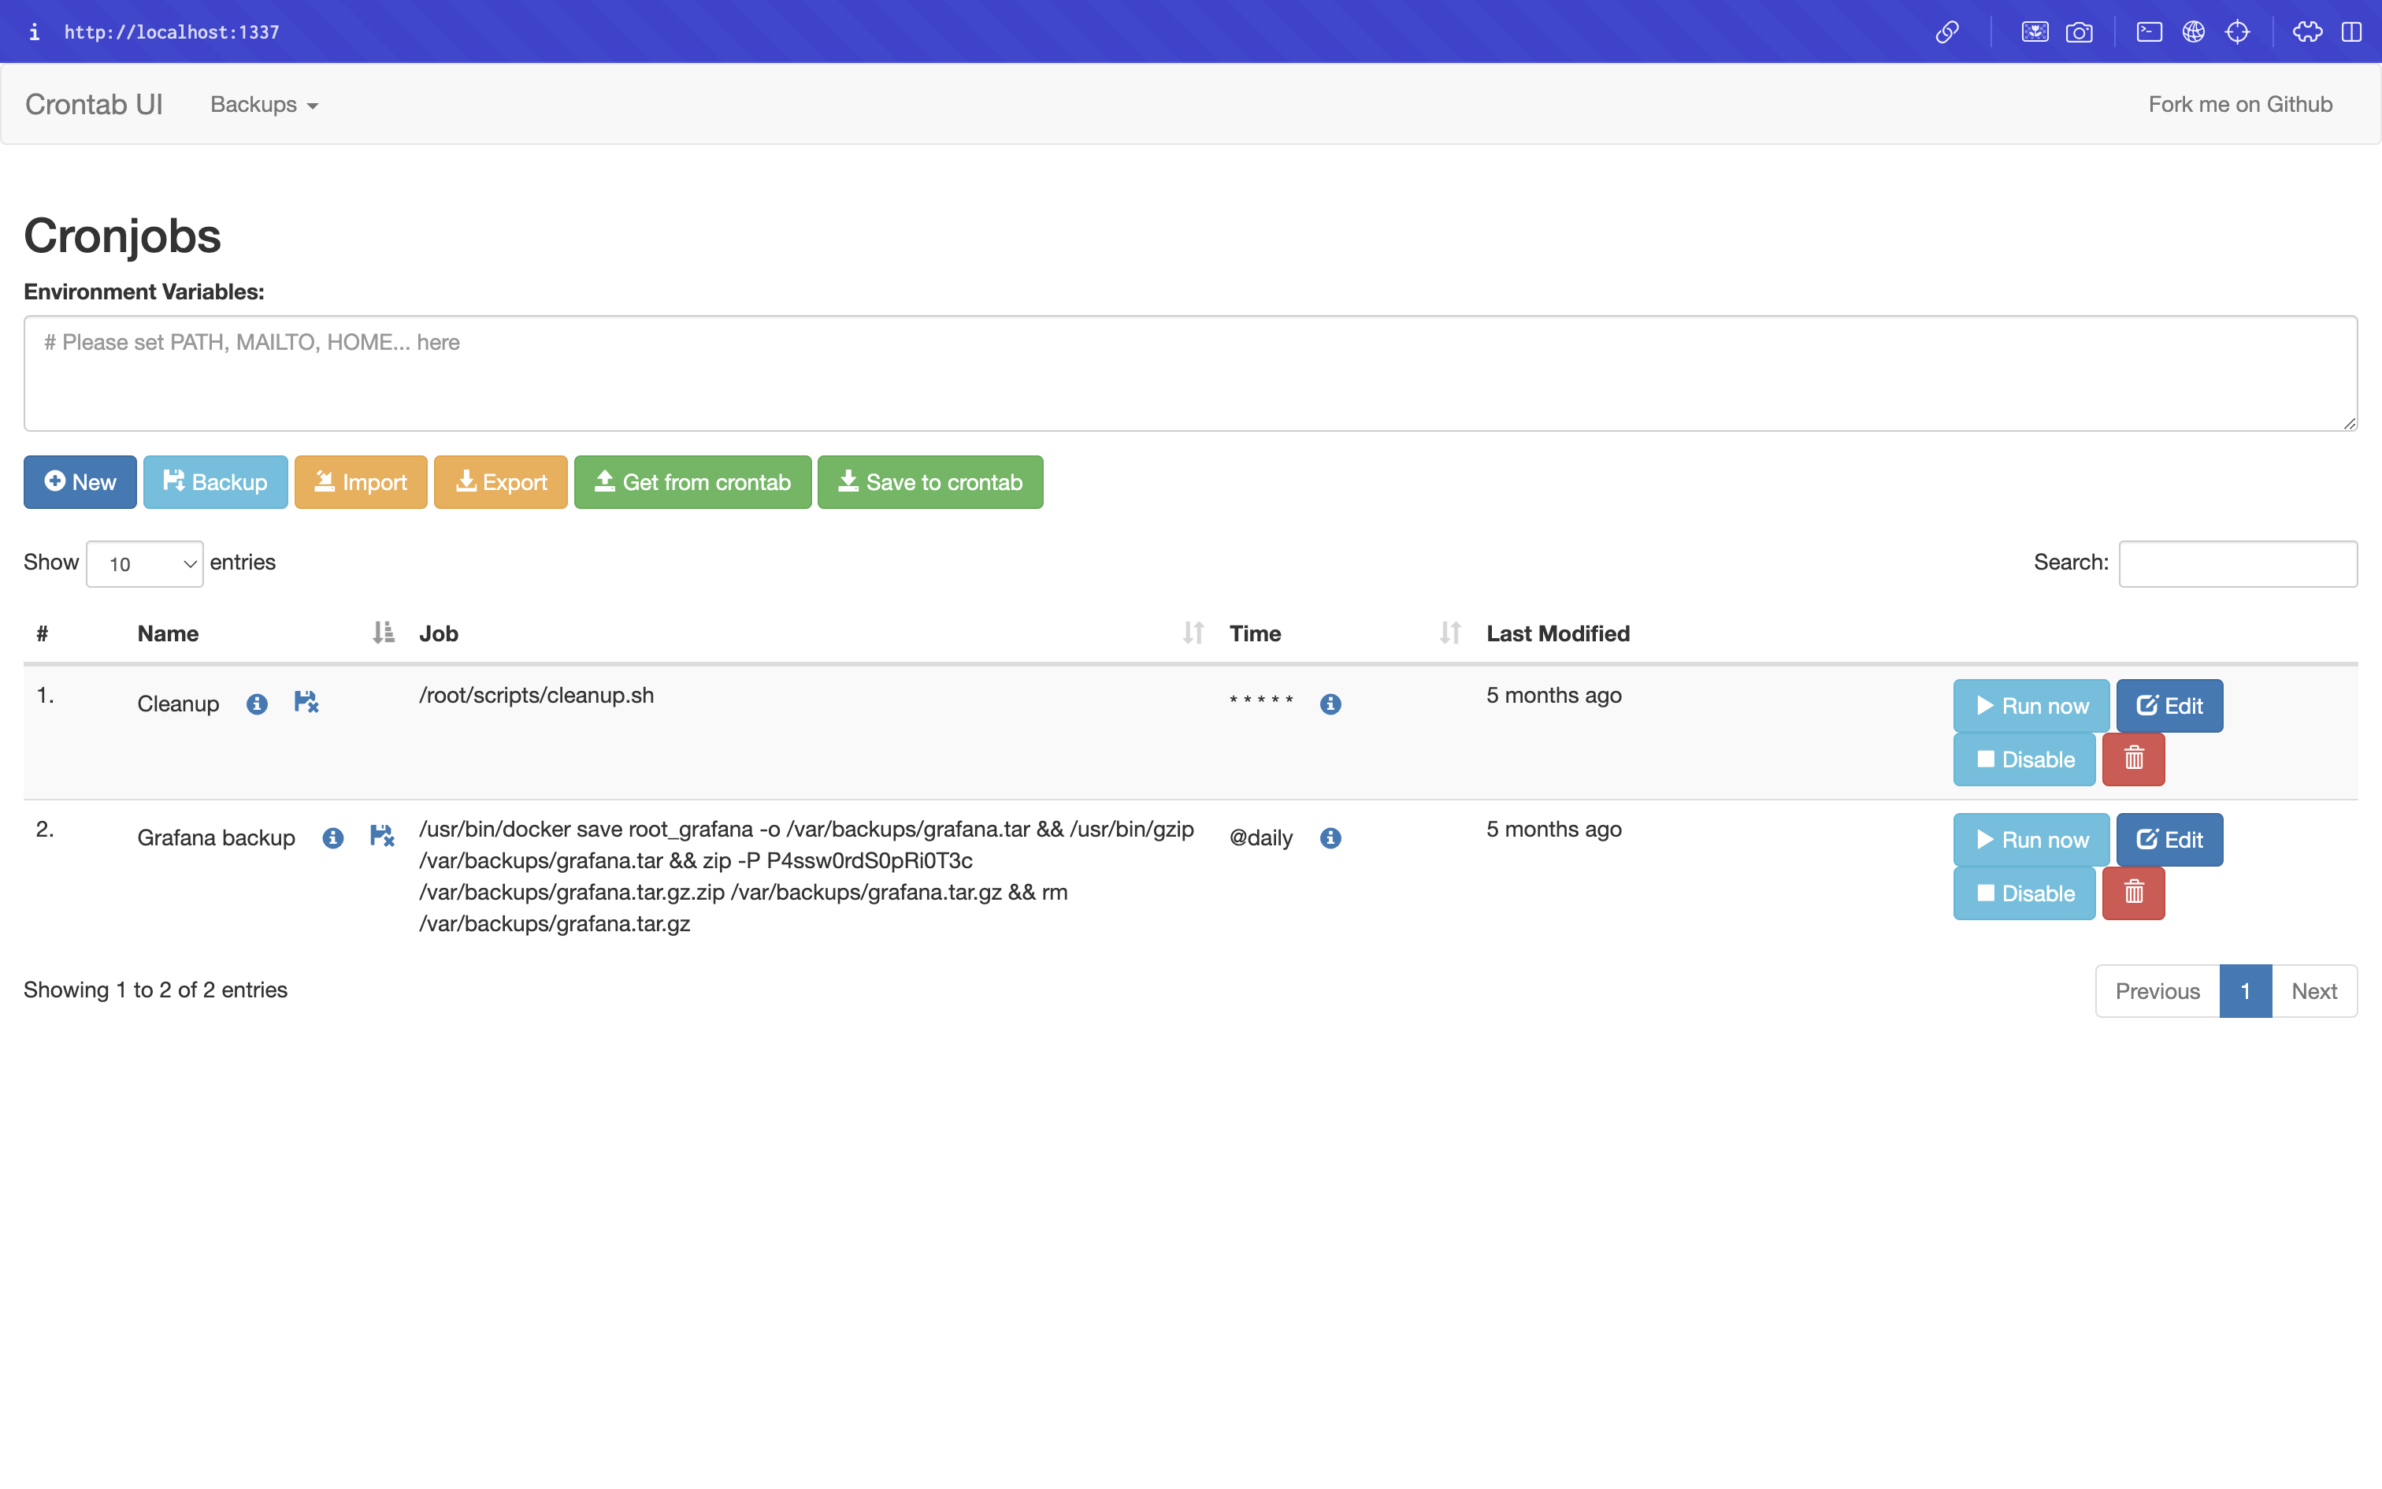Viewport: 2382px width, 1489px height.
Task: Sort the table by Time column
Action: click(x=1345, y=633)
